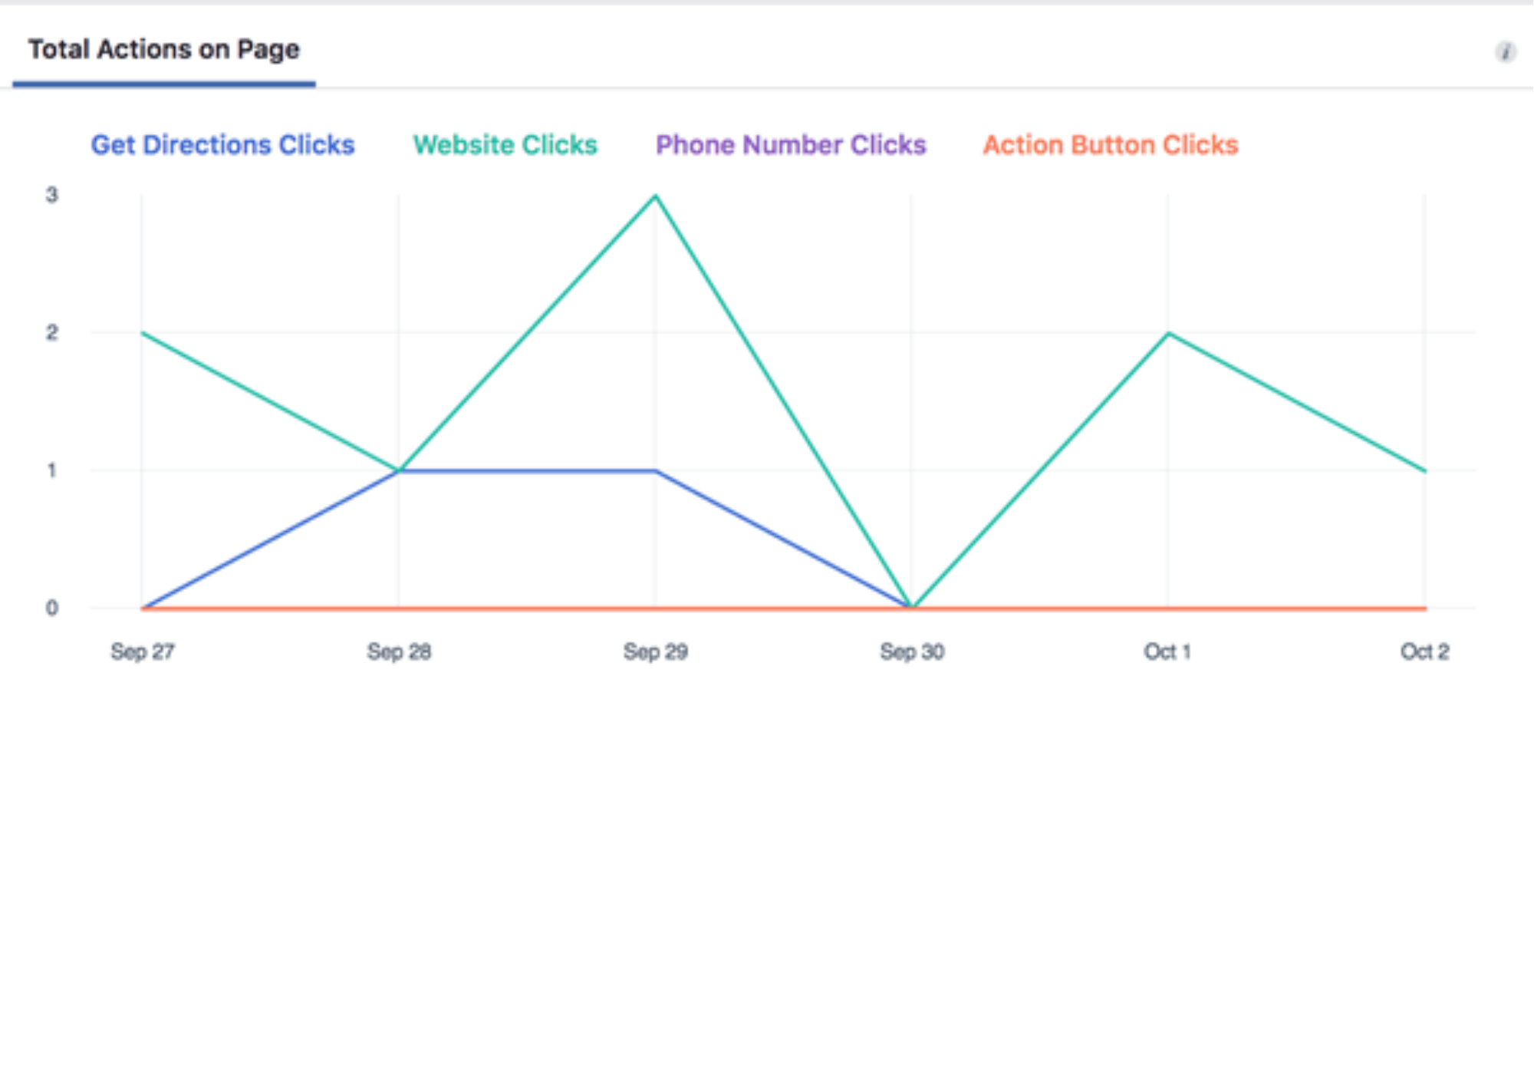Click the y-axis label 3

[x=51, y=195]
